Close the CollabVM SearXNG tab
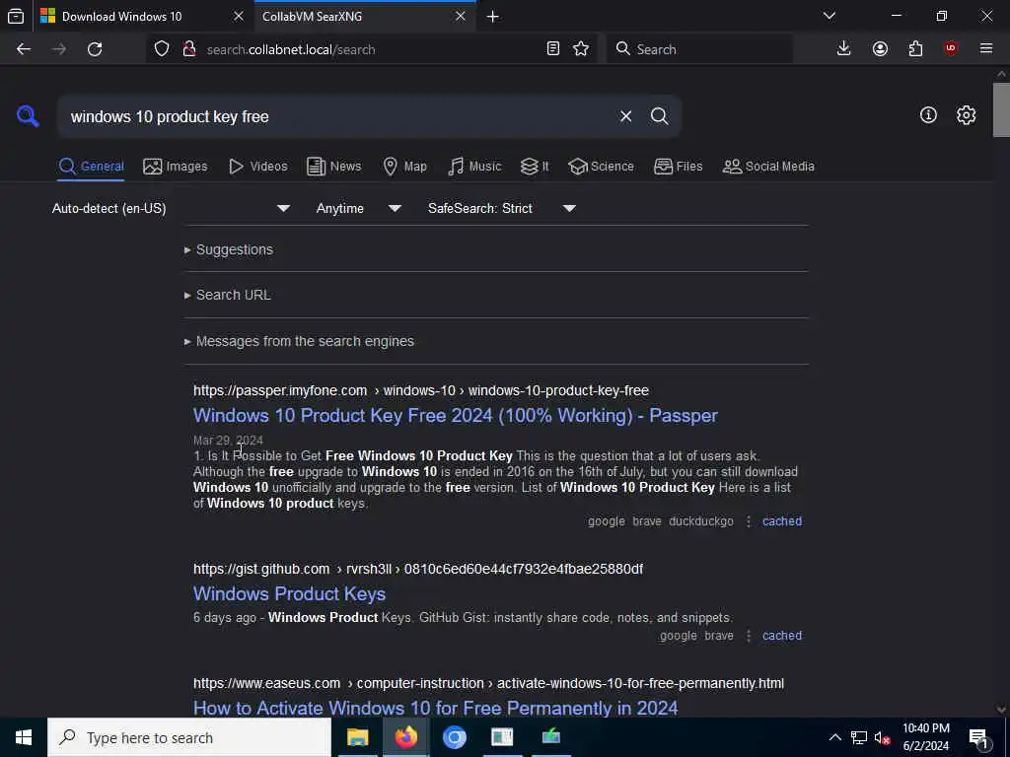The width and height of the screenshot is (1010, 757). pos(461,16)
